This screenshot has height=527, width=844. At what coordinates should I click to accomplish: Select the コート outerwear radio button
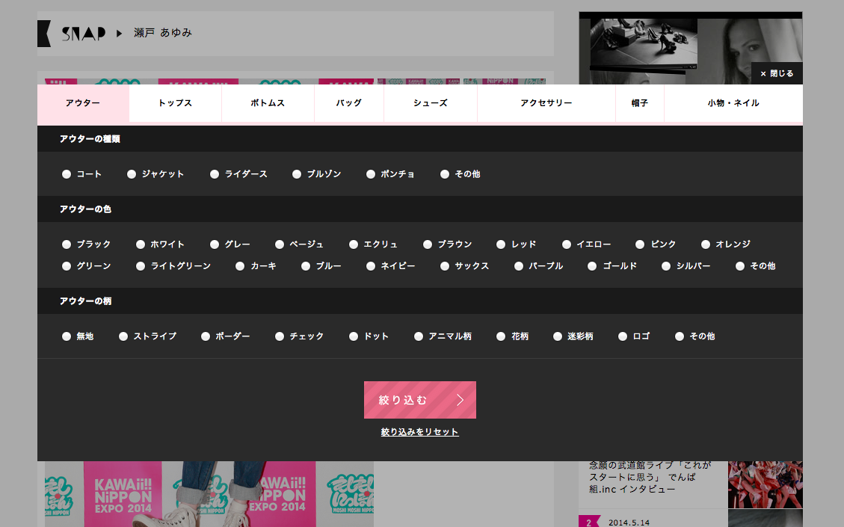(67, 174)
